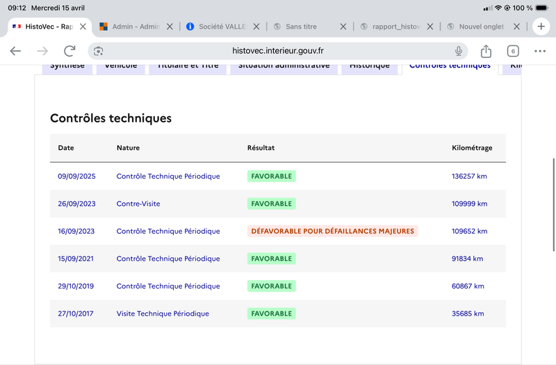The height and width of the screenshot is (365, 556).
Task: Go back with the browser back arrow
Action: pos(15,51)
